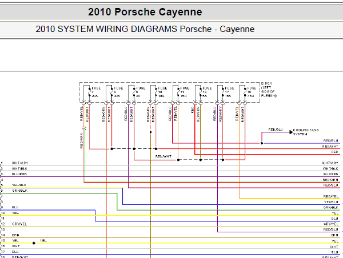Select vertical RED/YEL label under Fuse 11
Viewport: 343px width, 258px height.
click(x=176, y=114)
